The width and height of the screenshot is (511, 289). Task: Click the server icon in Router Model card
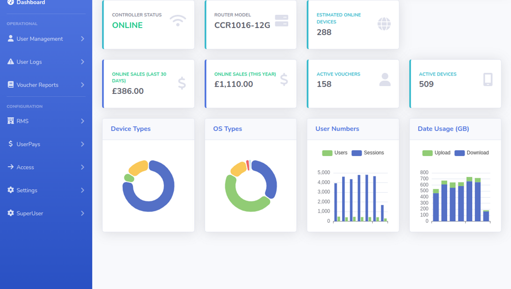[282, 20]
